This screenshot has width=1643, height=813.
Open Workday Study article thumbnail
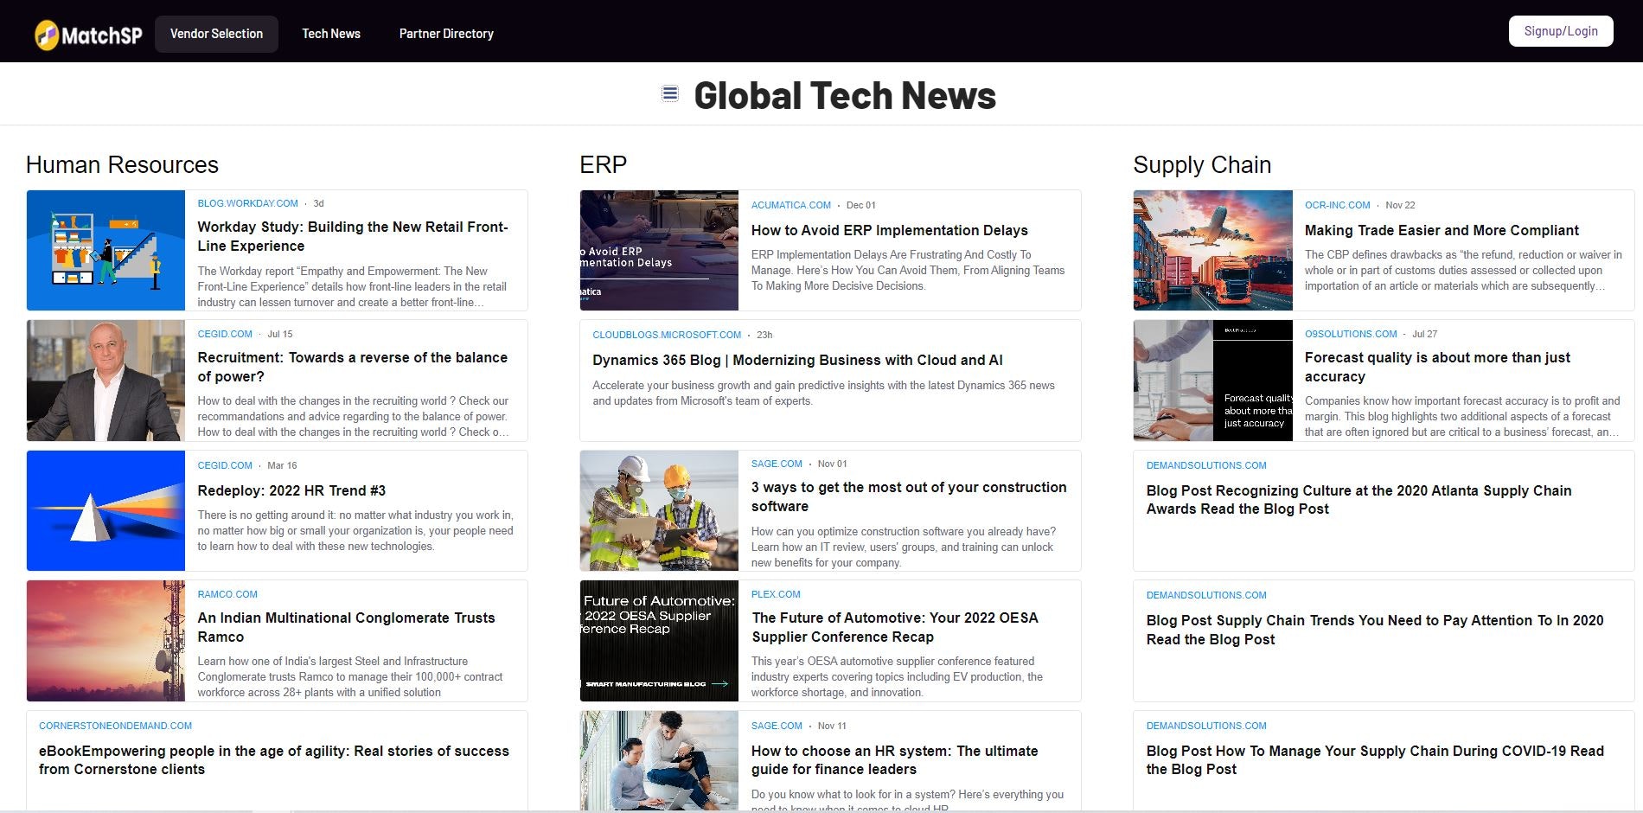pyautogui.click(x=105, y=251)
